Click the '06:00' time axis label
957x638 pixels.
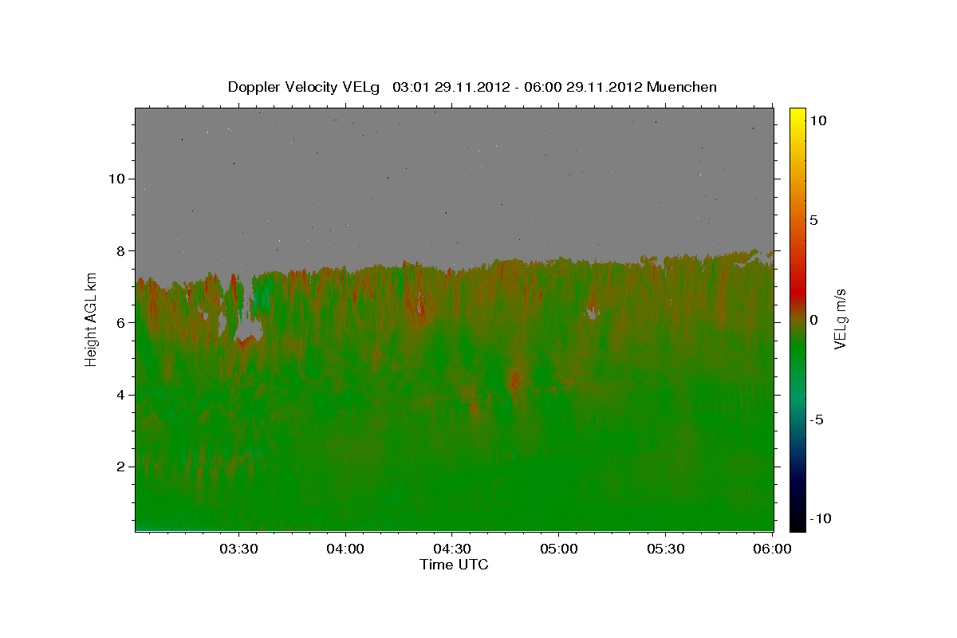[x=772, y=549]
